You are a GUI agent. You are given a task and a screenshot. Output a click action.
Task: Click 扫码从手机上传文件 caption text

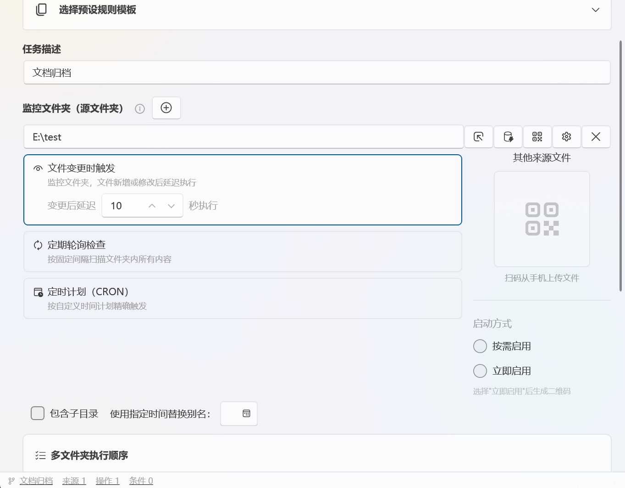point(542,278)
